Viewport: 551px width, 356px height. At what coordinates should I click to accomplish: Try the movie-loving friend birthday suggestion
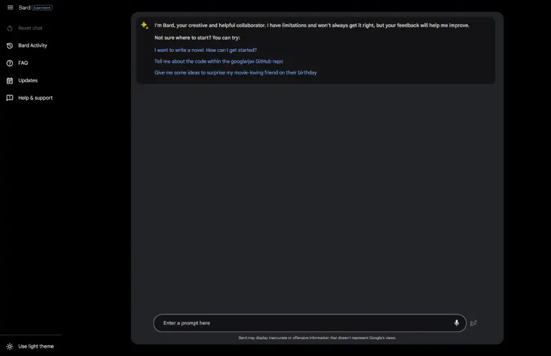point(235,72)
